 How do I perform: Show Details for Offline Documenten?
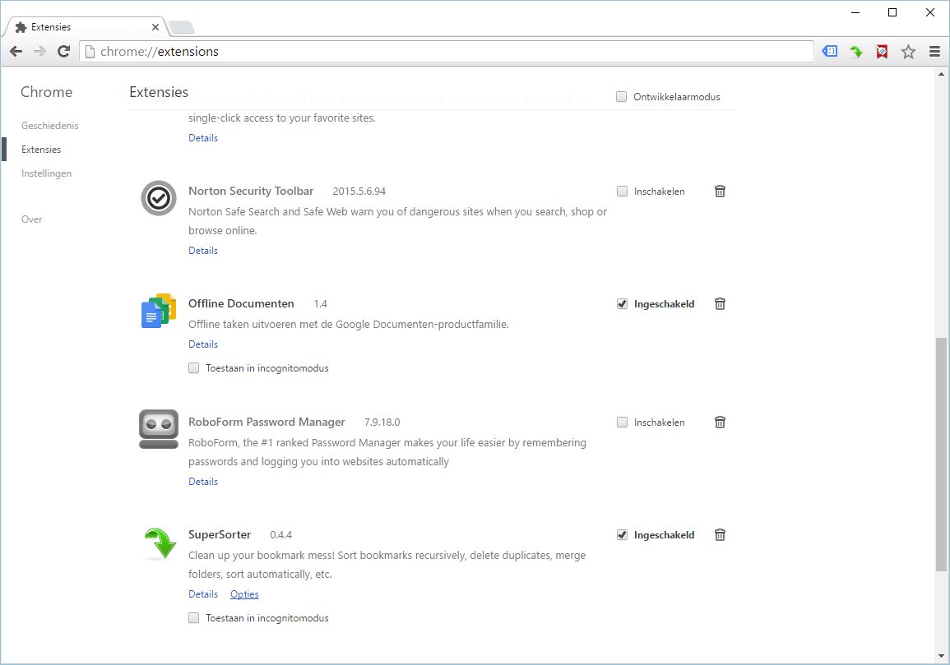(x=202, y=344)
